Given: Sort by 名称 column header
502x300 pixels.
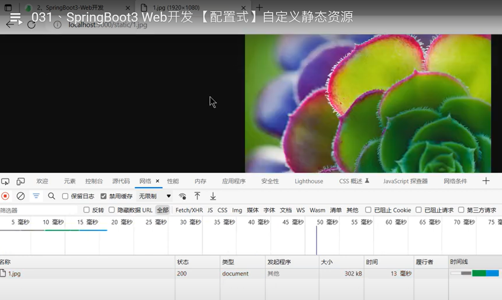Looking at the screenshot, I should [87, 262].
